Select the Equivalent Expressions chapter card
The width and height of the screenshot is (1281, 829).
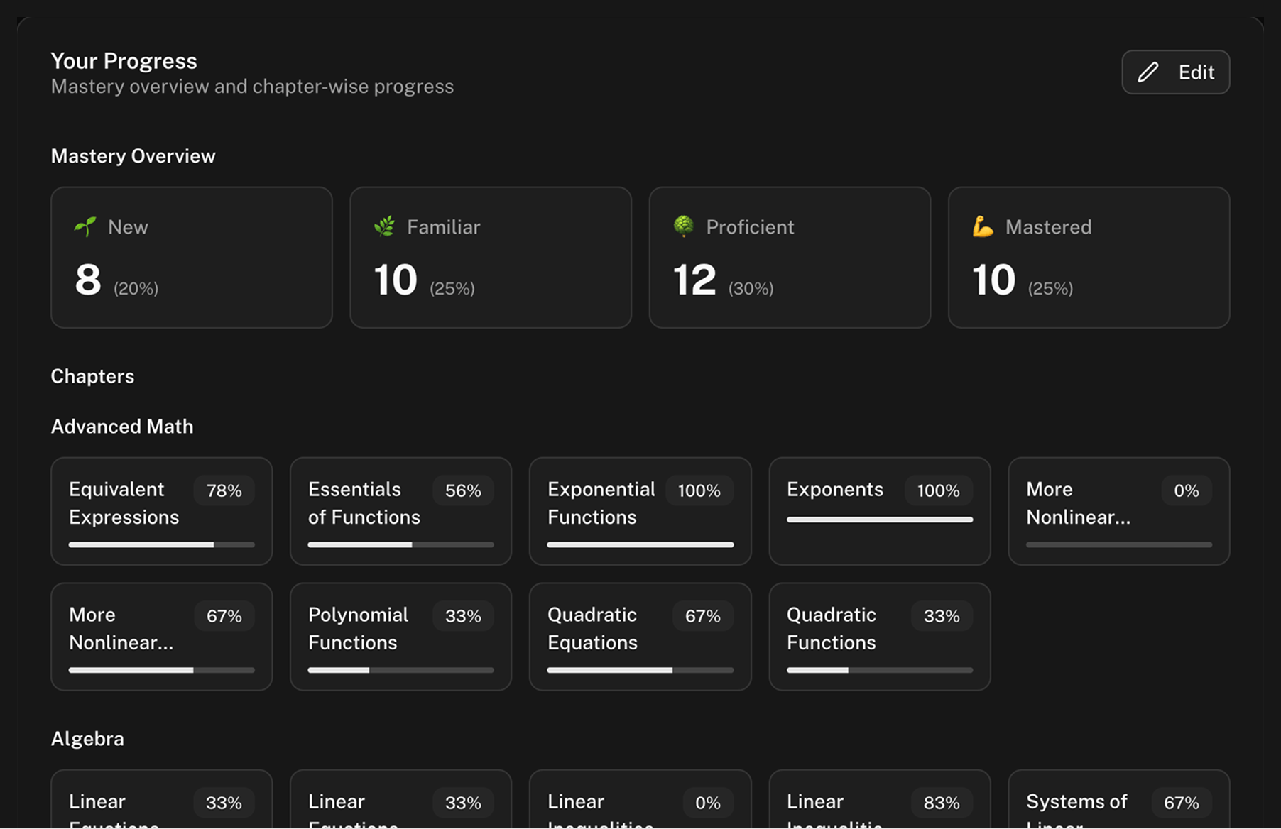(161, 511)
